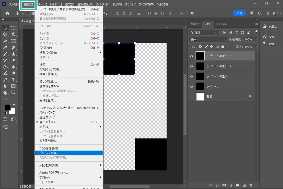This screenshot has width=283, height=189.
Task: Toggle visibility of レイヤー 1 のコピー
Action: pos(192,77)
